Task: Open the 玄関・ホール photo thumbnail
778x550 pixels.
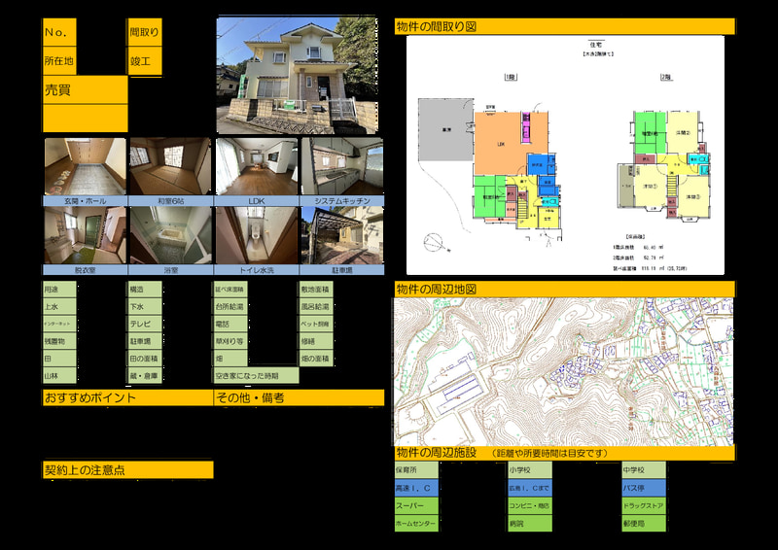Action: [x=86, y=166]
